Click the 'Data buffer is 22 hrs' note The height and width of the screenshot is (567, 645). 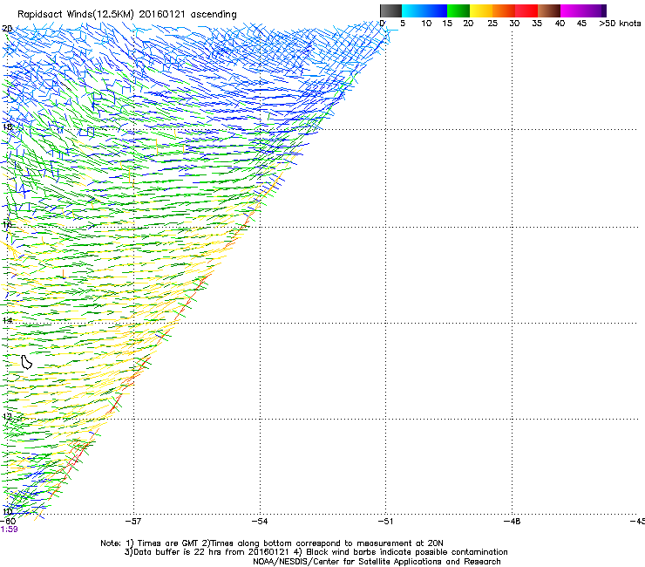(316, 552)
